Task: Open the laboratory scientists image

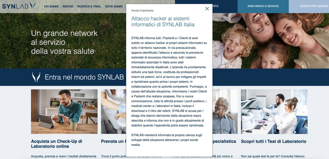Action: (274, 112)
